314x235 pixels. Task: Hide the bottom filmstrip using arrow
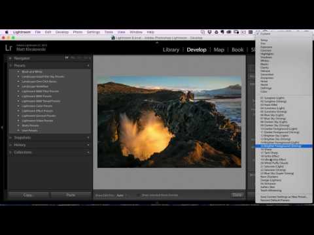coord(157,203)
